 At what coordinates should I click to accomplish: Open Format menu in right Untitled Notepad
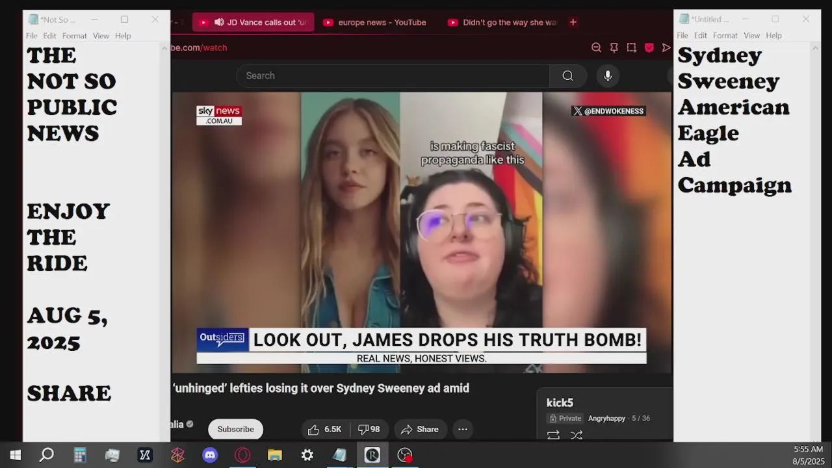coord(725,36)
